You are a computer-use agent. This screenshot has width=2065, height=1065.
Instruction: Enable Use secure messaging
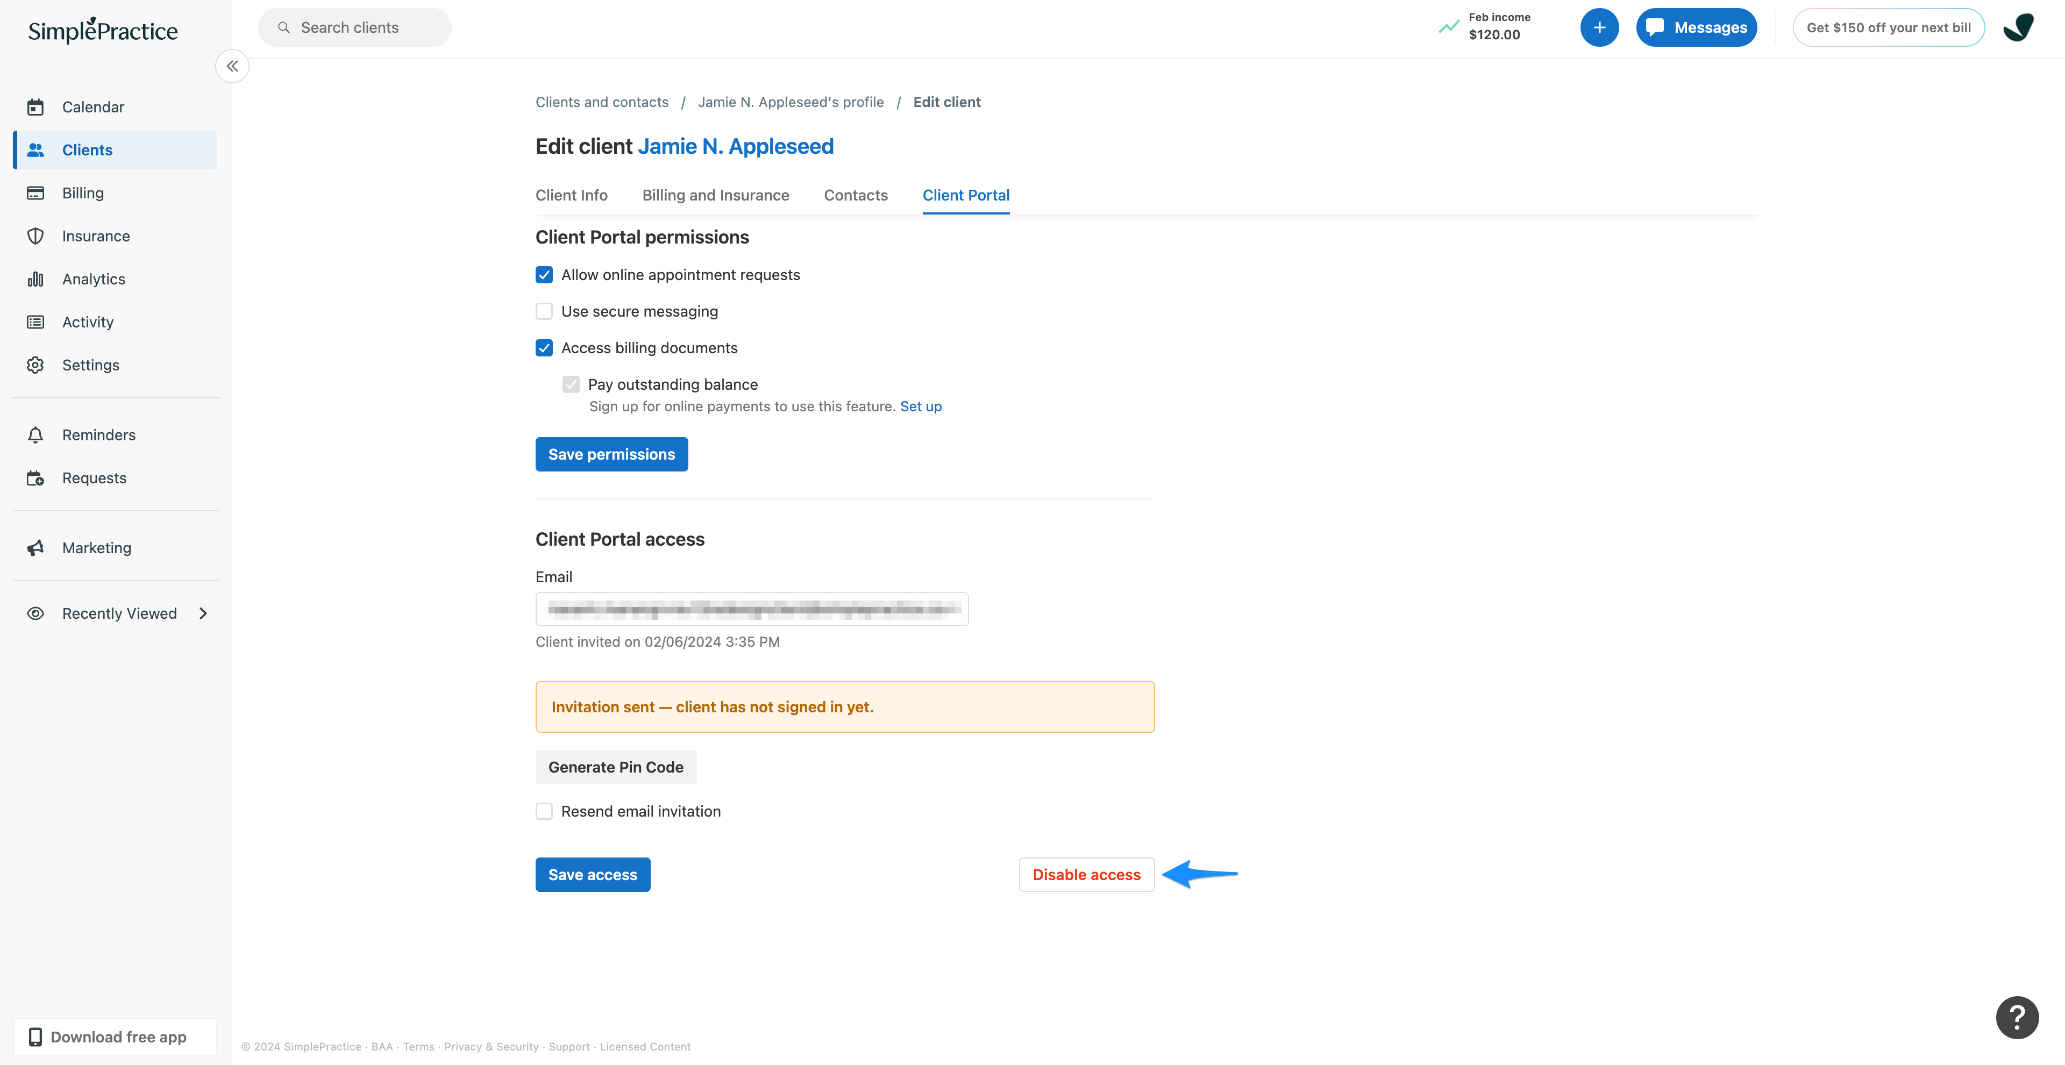pos(544,311)
